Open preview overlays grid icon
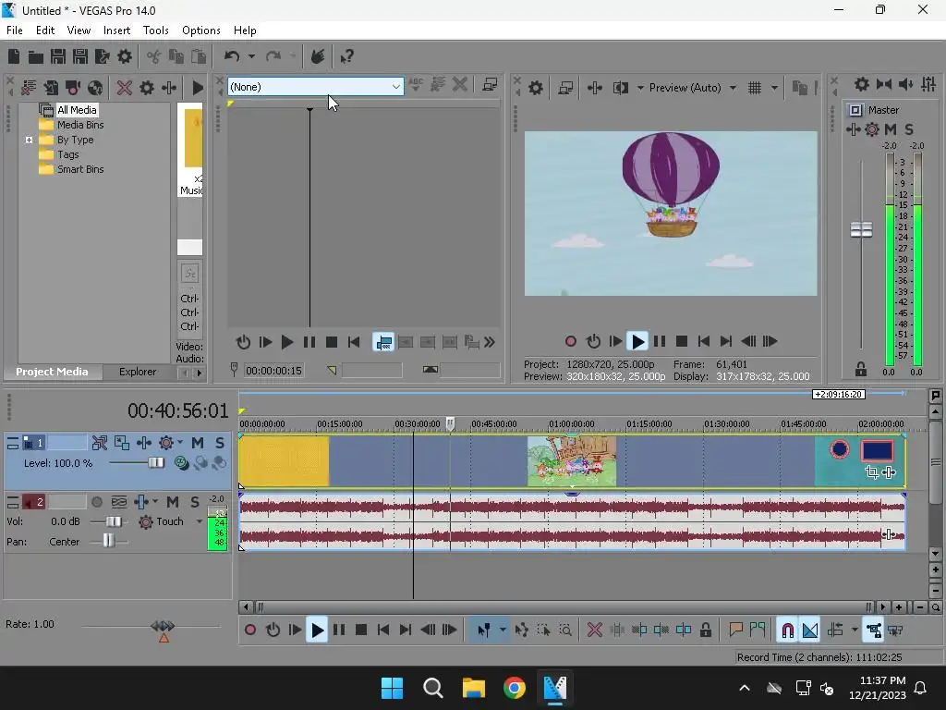The height and width of the screenshot is (710, 946). (x=755, y=88)
